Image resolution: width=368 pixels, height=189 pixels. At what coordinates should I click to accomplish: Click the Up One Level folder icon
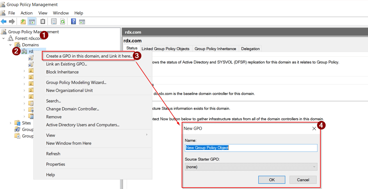pyautogui.click(x=23, y=21)
